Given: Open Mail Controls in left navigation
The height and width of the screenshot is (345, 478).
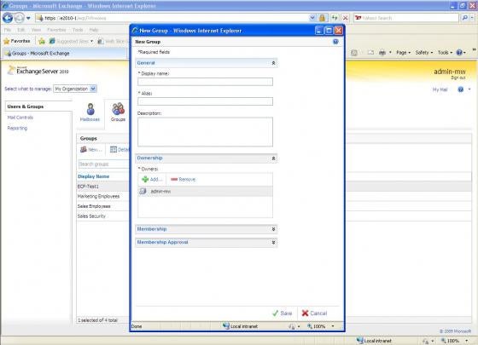Looking at the screenshot, I should pyautogui.click(x=20, y=118).
